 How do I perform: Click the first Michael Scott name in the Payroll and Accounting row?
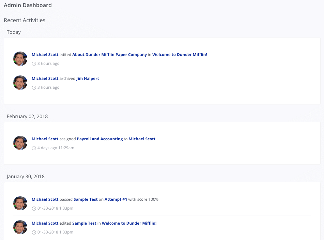(45, 139)
